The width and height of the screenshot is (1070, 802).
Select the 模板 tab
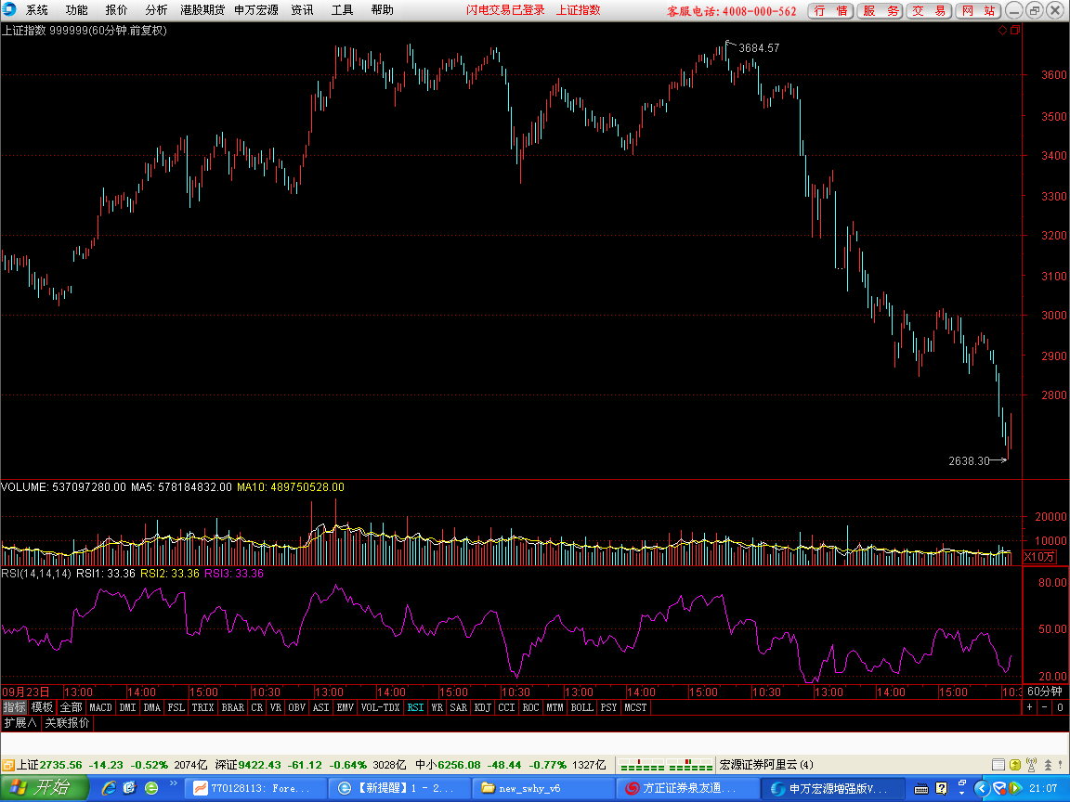pyautogui.click(x=43, y=707)
